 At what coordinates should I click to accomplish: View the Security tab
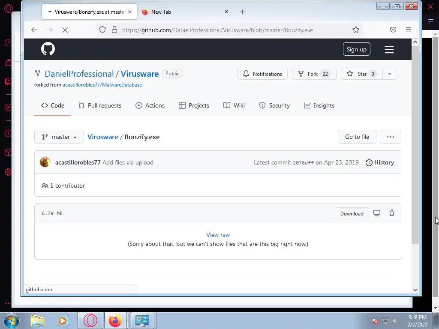click(274, 105)
